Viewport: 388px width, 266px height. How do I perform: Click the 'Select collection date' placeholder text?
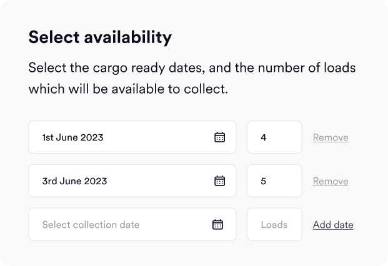point(91,225)
